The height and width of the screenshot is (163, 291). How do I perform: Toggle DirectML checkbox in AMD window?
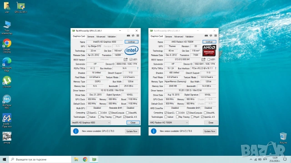(x=205, y=113)
